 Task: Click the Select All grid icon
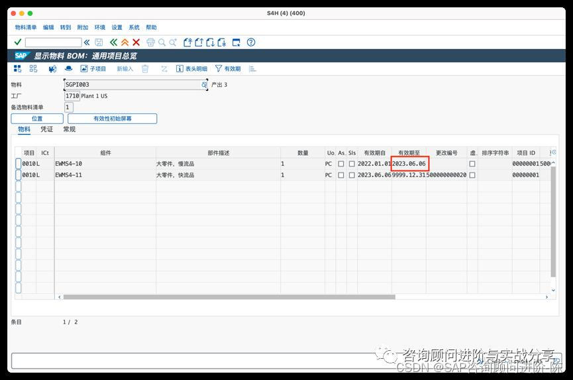coord(17,69)
